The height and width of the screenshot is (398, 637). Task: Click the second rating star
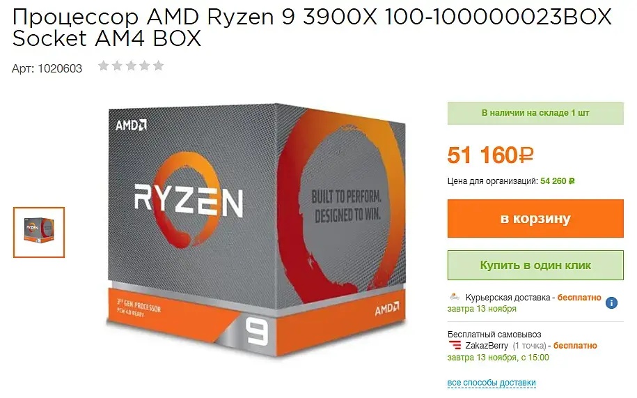point(118,66)
